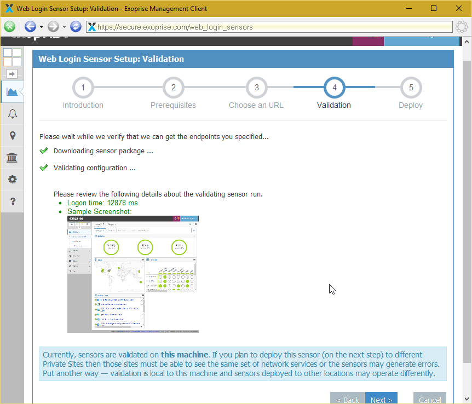Click the Back button
Image resolution: width=472 pixels, height=404 pixels.
(x=347, y=399)
